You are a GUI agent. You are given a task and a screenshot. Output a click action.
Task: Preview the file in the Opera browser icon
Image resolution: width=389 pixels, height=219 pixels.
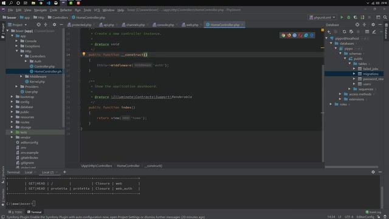300,35
